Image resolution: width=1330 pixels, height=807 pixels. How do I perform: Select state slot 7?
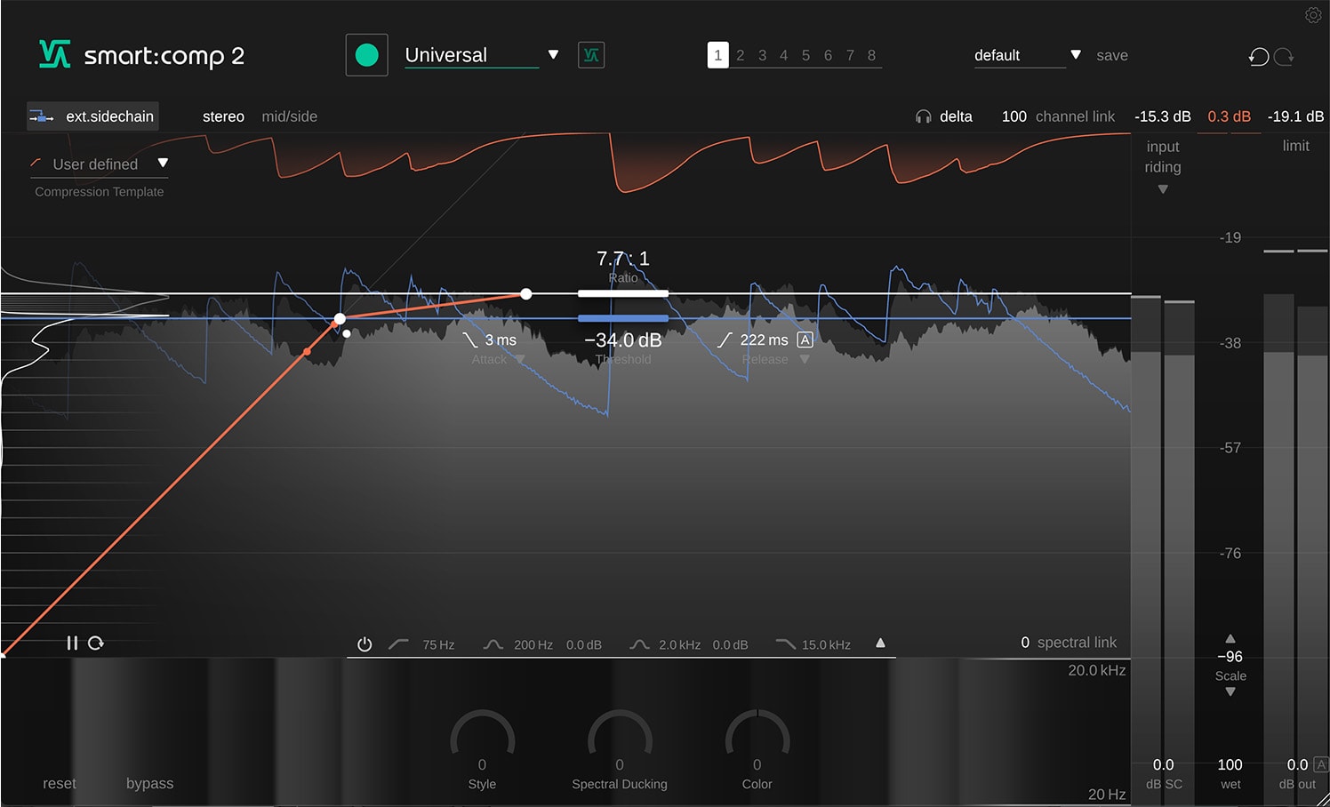click(850, 55)
